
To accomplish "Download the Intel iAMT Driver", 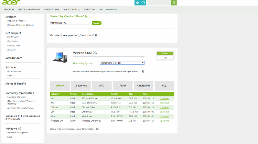I will coord(164,103).
